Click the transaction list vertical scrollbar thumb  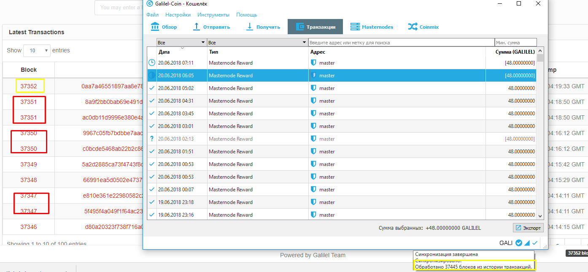point(540,58)
